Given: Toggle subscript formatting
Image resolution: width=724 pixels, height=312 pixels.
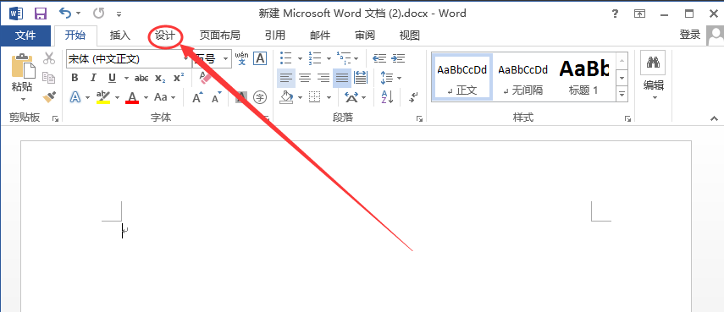Looking at the screenshot, I should [x=160, y=78].
